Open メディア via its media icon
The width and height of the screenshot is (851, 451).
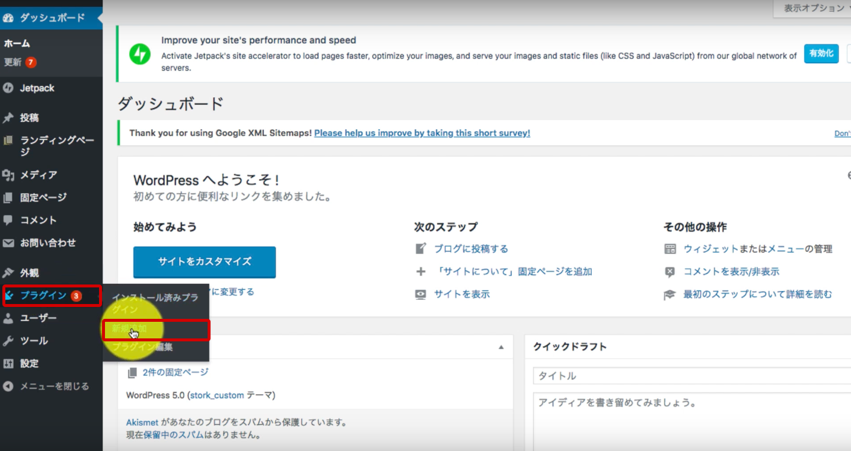tap(8, 175)
